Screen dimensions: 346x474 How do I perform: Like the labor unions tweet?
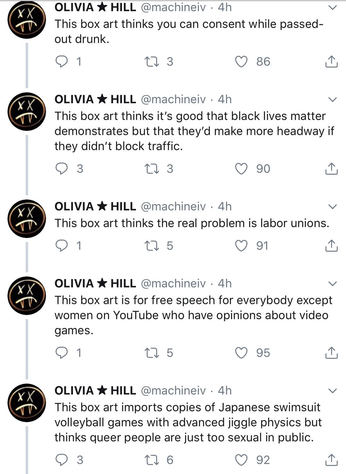(241, 246)
